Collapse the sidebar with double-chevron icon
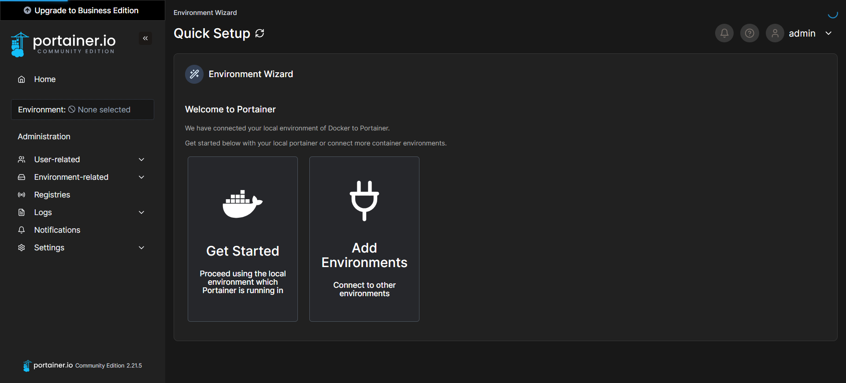 [145, 38]
